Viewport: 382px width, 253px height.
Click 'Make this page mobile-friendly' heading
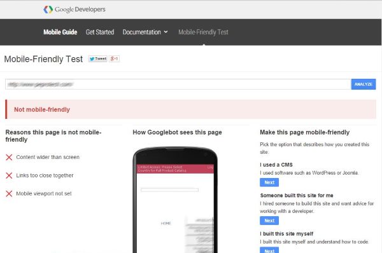click(x=305, y=132)
